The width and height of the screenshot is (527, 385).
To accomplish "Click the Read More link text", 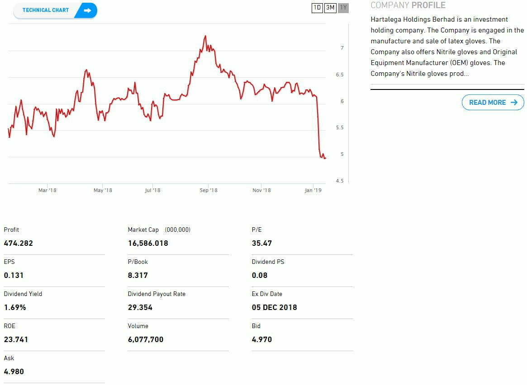I will pos(487,103).
